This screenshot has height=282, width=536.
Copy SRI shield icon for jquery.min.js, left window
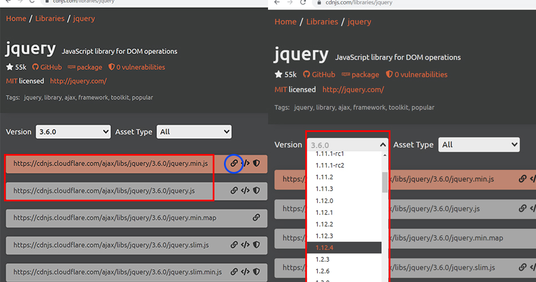(x=256, y=164)
